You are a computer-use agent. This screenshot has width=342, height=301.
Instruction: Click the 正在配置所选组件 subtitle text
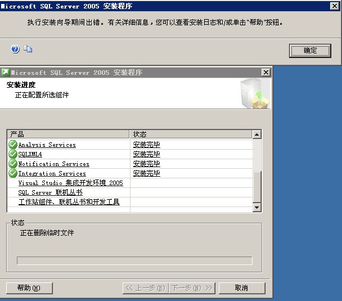click(42, 95)
